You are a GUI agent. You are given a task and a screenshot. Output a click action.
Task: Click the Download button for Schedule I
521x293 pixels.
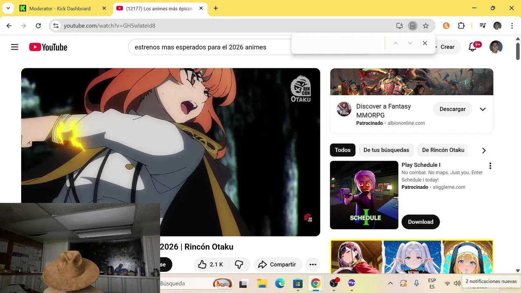[420, 222]
